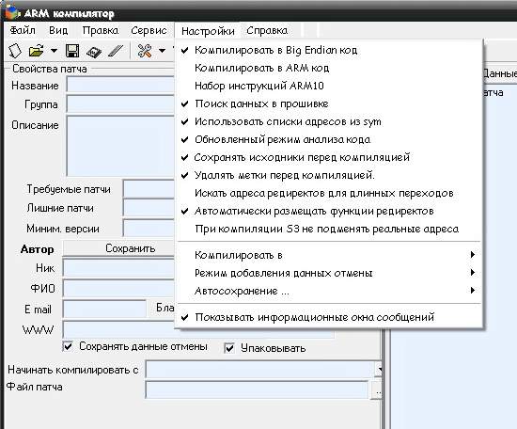Click the Требуемые патчи field

click(x=149, y=189)
